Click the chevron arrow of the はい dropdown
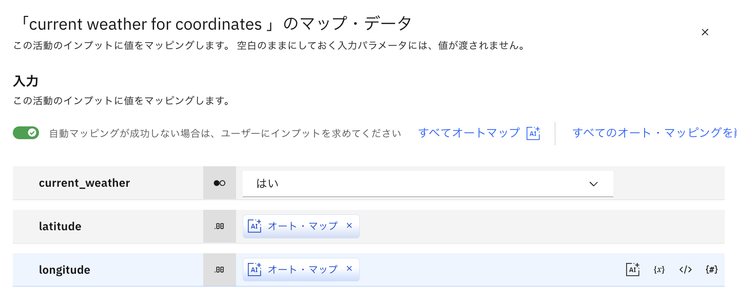Viewport: 737px width, 307px height. (594, 184)
